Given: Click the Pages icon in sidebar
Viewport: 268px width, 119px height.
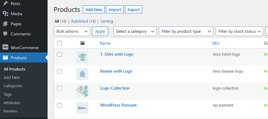Looking at the screenshot, I should pyautogui.click(x=5, y=24).
